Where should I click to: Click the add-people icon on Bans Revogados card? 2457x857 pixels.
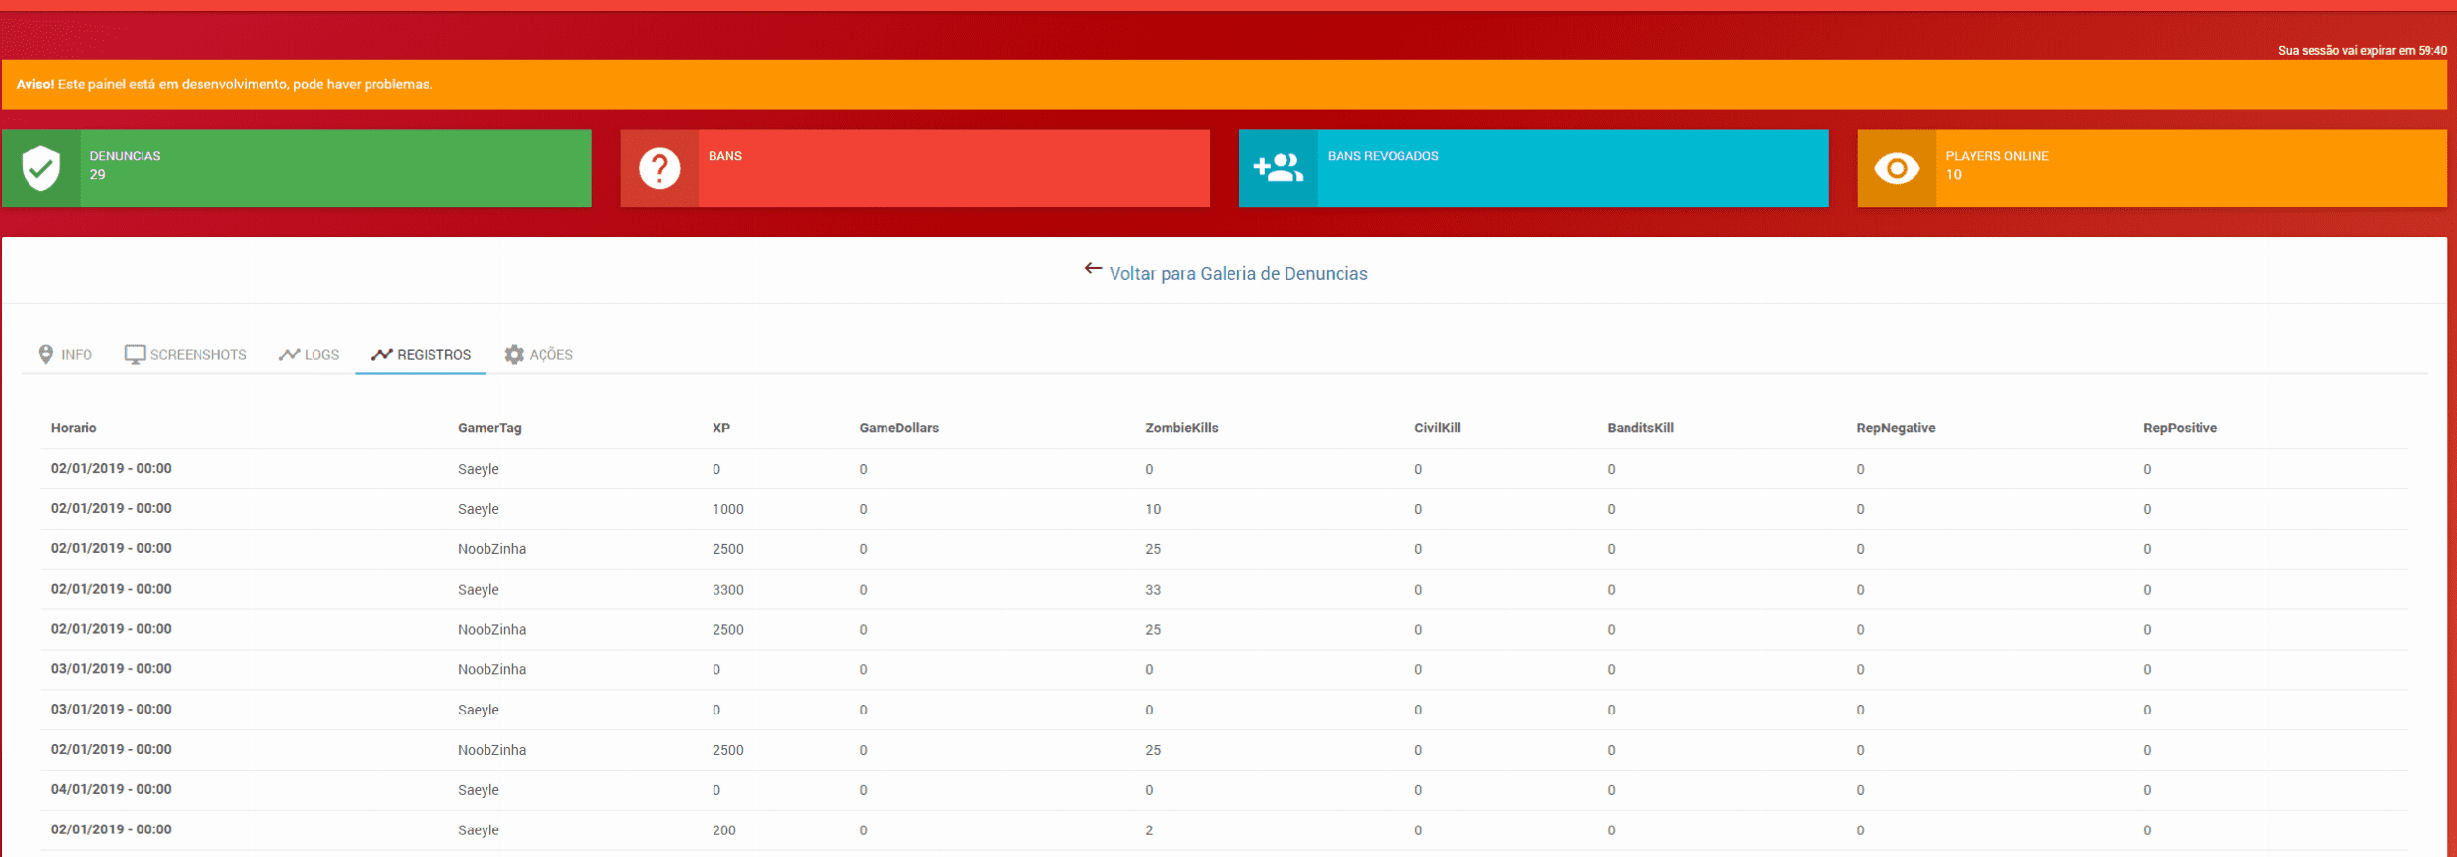tap(1278, 168)
